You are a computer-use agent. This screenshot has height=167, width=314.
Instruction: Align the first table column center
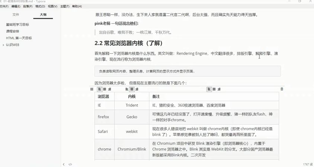coord(105,89)
